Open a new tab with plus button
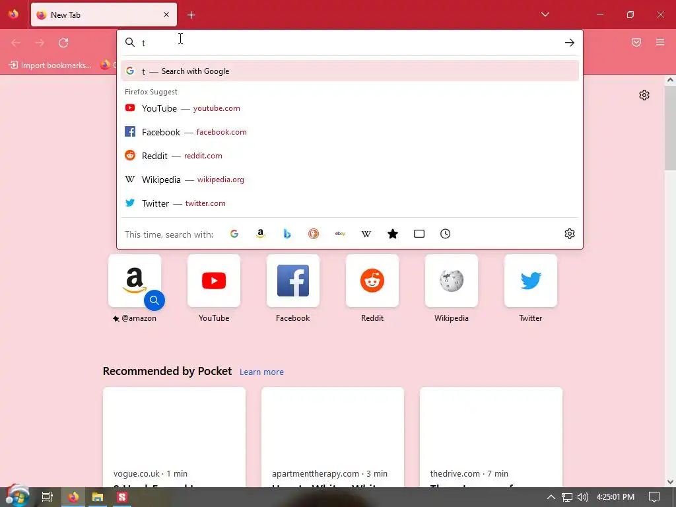Viewport: 676px width, 507px height. pyautogui.click(x=191, y=15)
